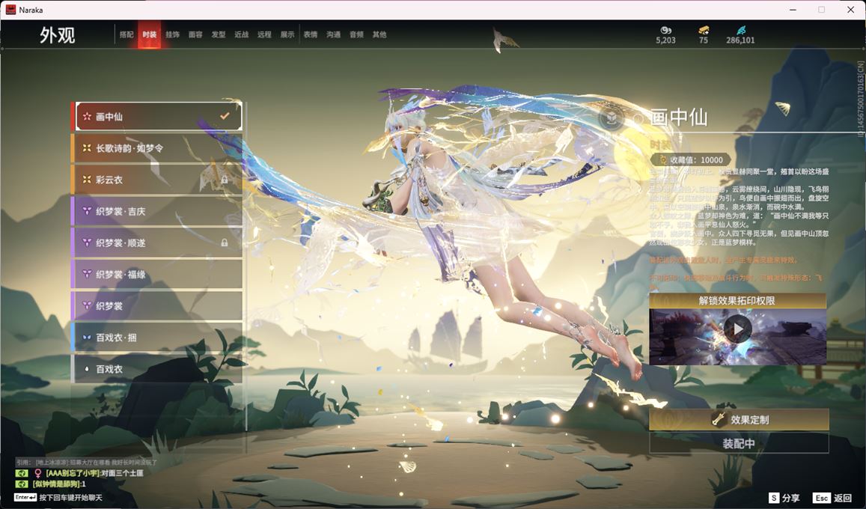Click the 装配中 button
The height and width of the screenshot is (509, 866).
pyautogui.click(x=739, y=443)
